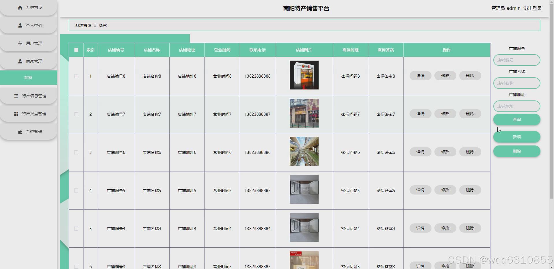Focus the 店铺编号 search input field
The width and height of the screenshot is (554, 269).
coord(517,60)
